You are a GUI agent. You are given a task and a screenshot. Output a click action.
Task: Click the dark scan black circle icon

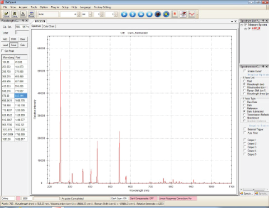click(x=158, y=14)
